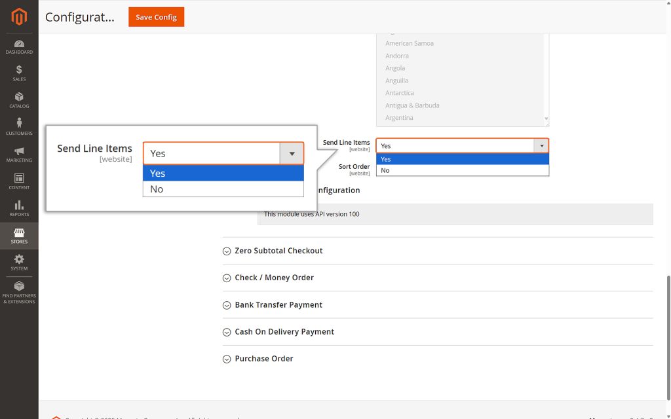Open the Reports section

[x=19, y=209]
